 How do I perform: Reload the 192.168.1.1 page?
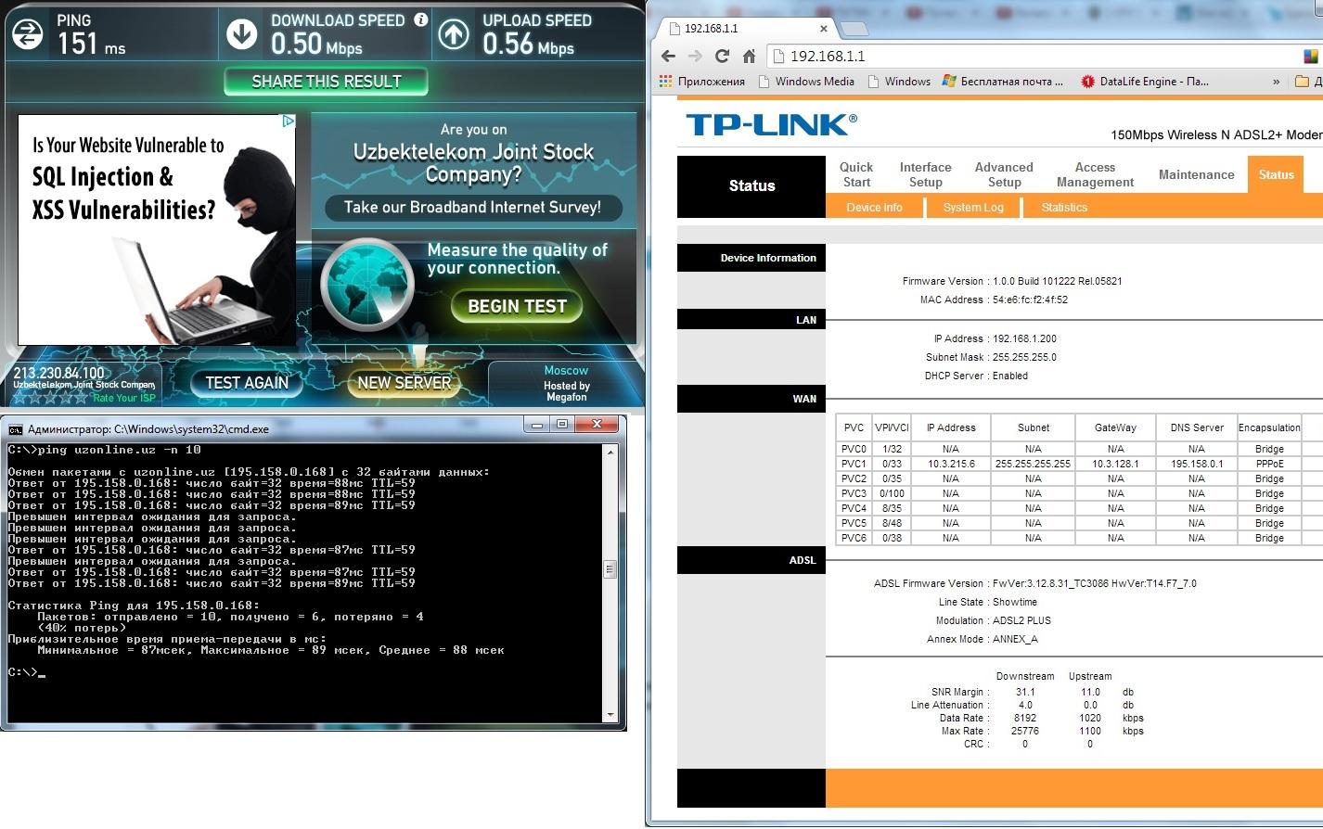[x=722, y=57]
